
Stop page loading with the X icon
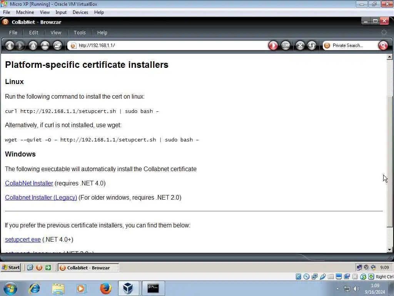pyautogui.click(x=300, y=45)
